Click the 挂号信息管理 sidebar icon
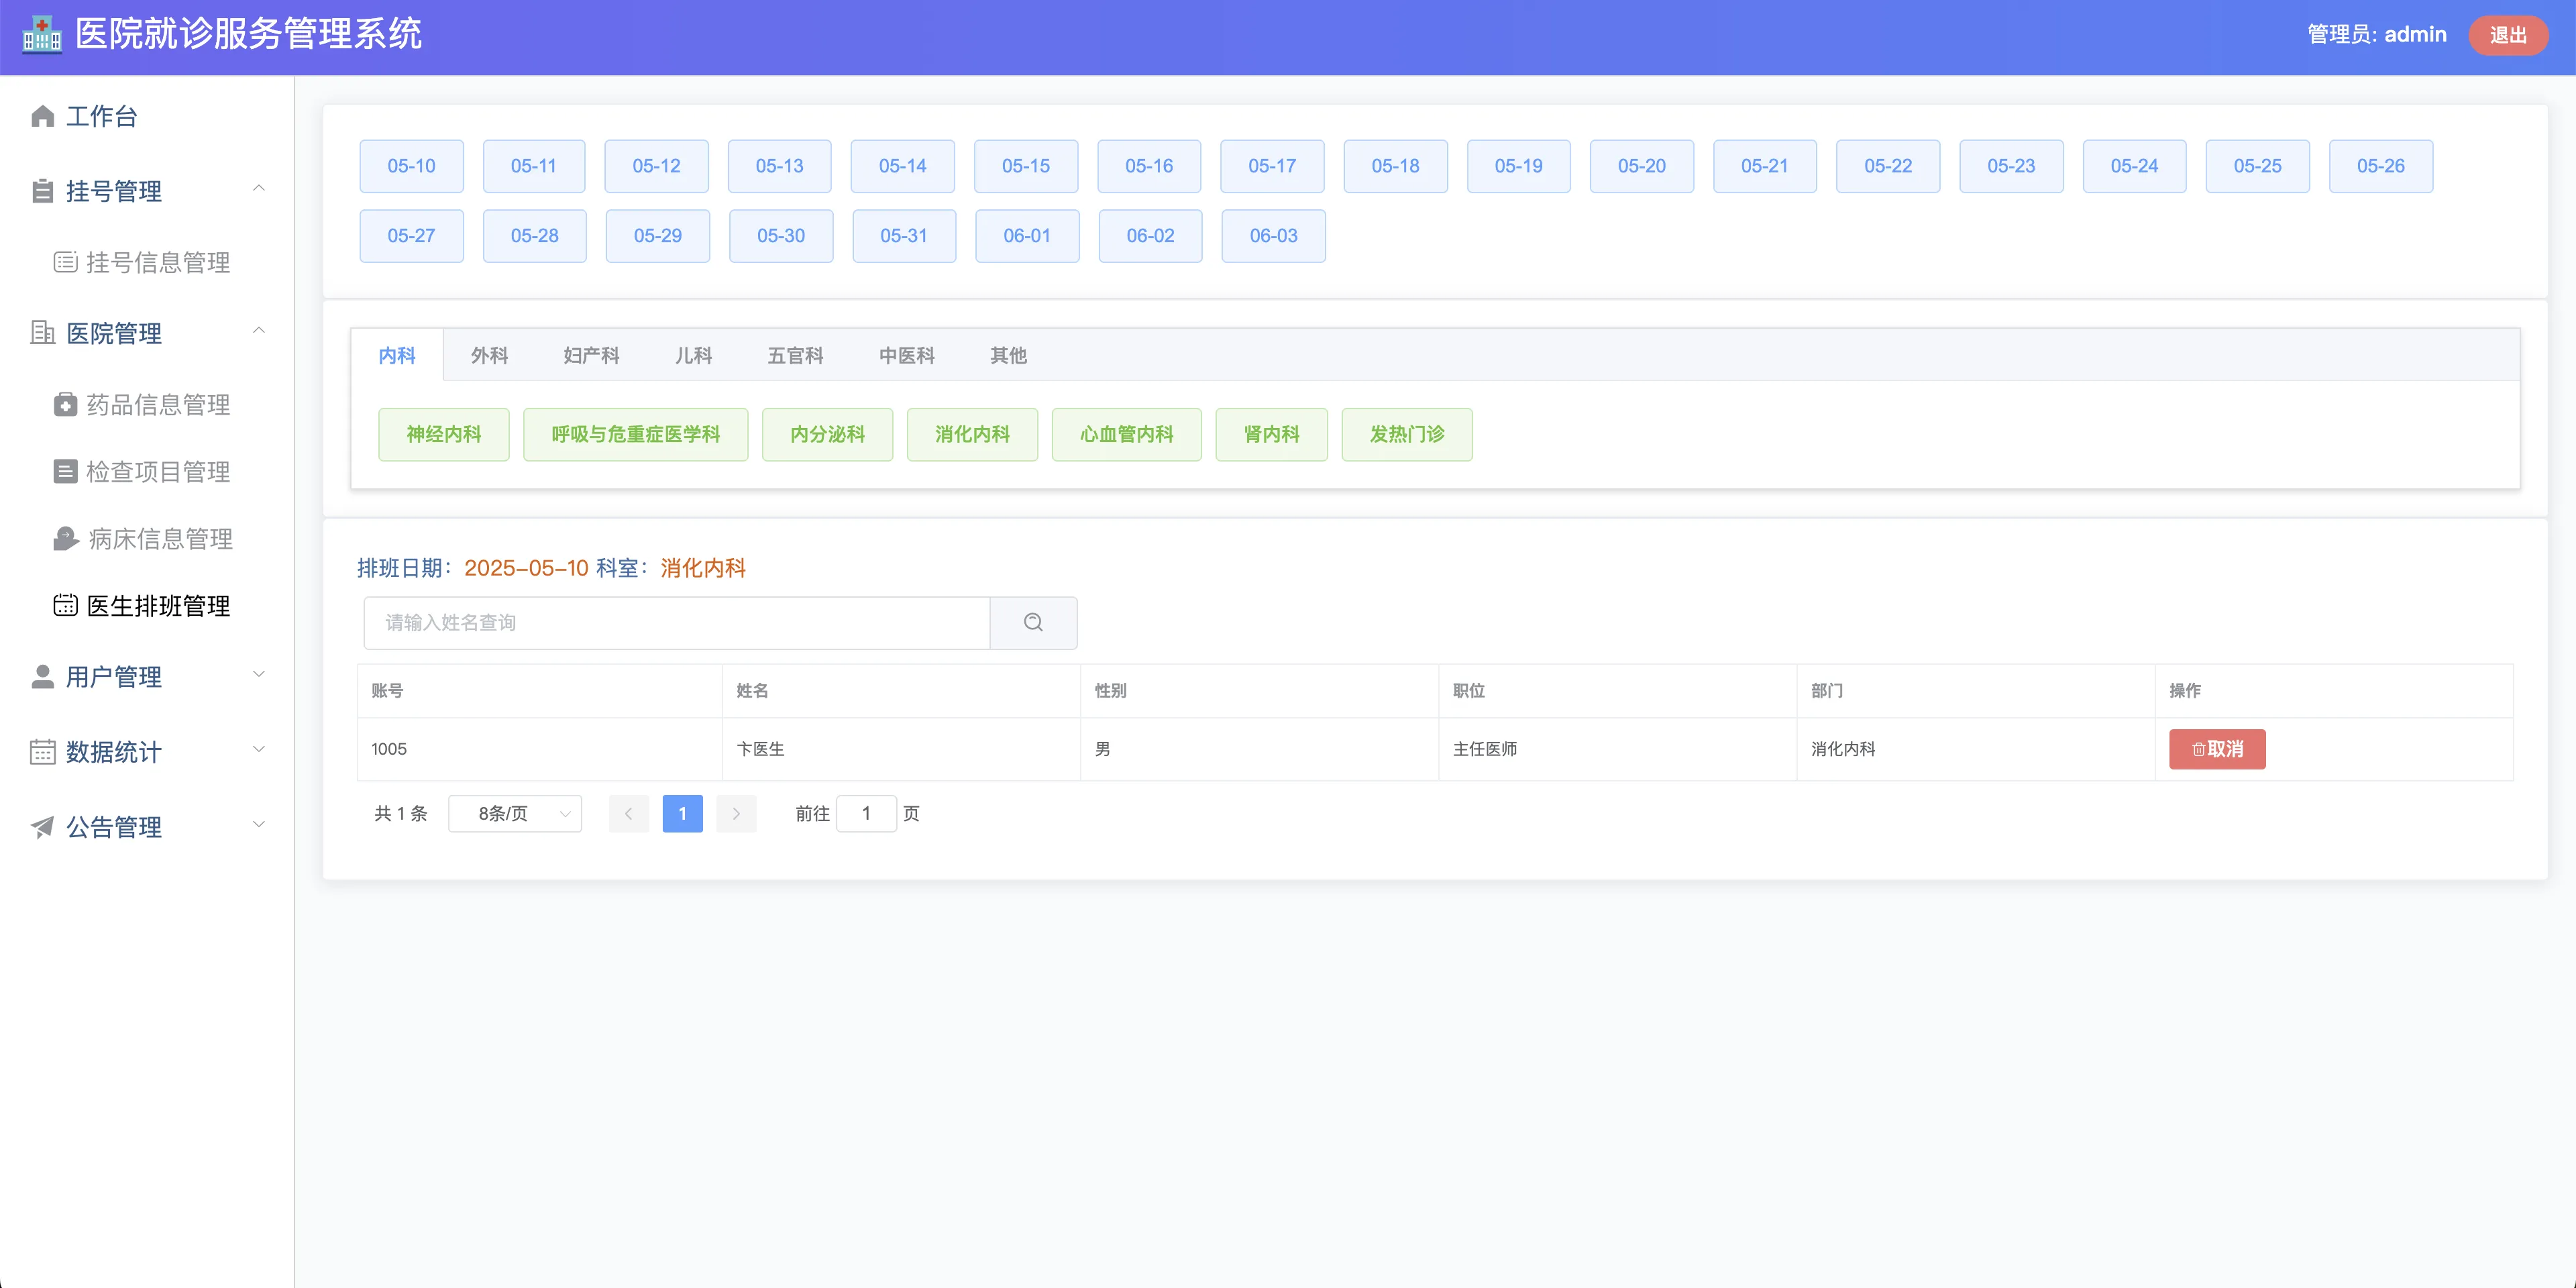The height and width of the screenshot is (1288, 2576). pos(65,262)
